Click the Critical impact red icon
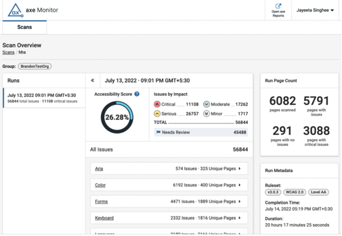The image size is (342, 236). [x=157, y=104]
